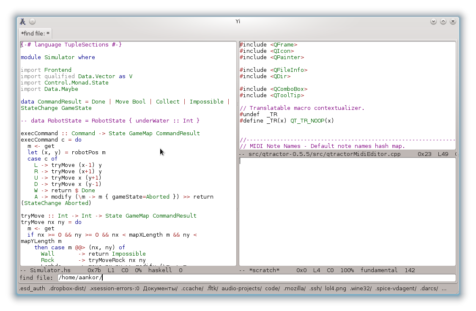Click 'L49' line indicator in mode line
The width and height of the screenshot is (476, 311).
(x=443, y=154)
